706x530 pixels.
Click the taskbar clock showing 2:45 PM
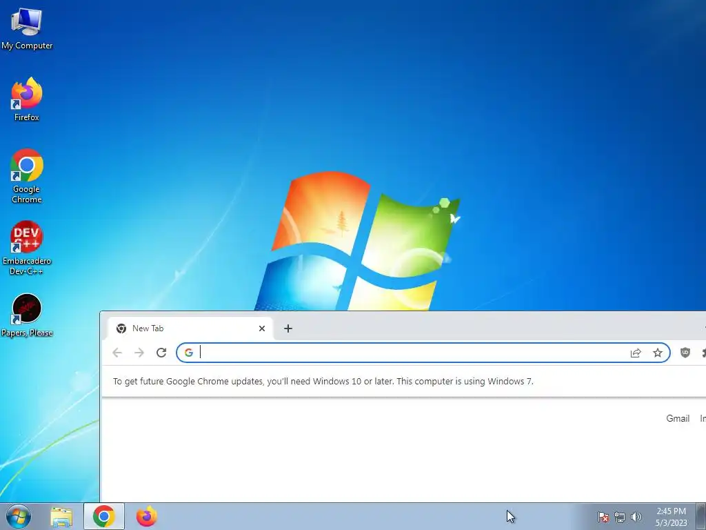(x=671, y=517)
